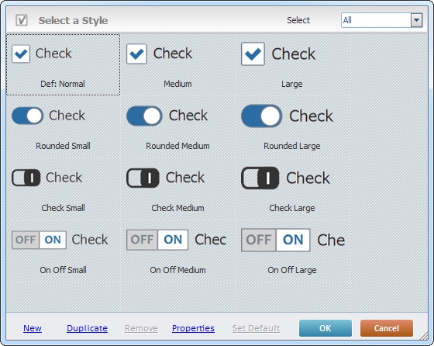
Task: Click the New link
Action: tap(33, 328)
